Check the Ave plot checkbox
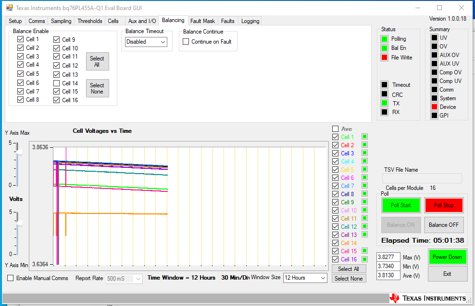This screenshot has width=475, height=306. tap(335, 129)
